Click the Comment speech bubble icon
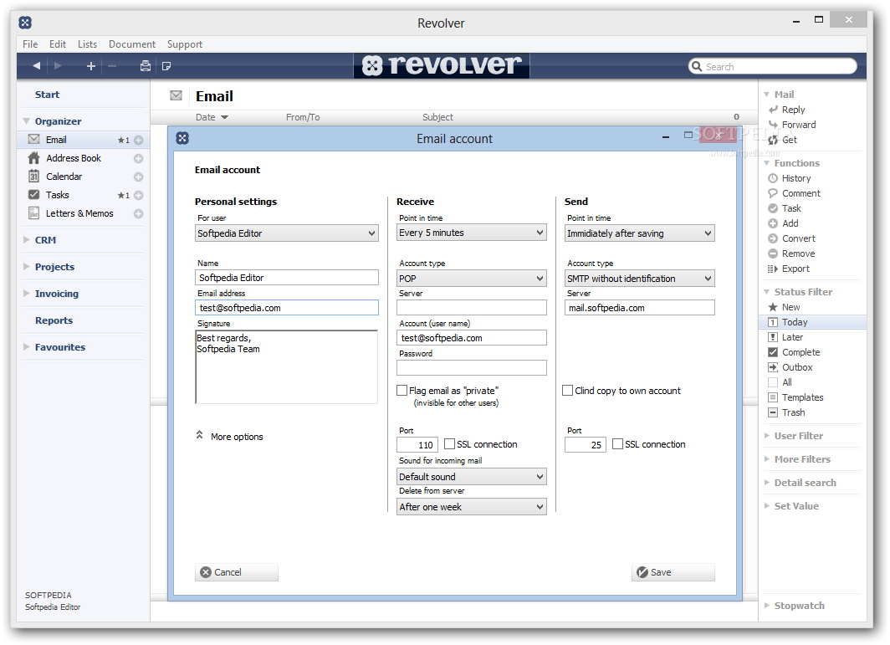890x645 pixels. click(x=773, y=193)
